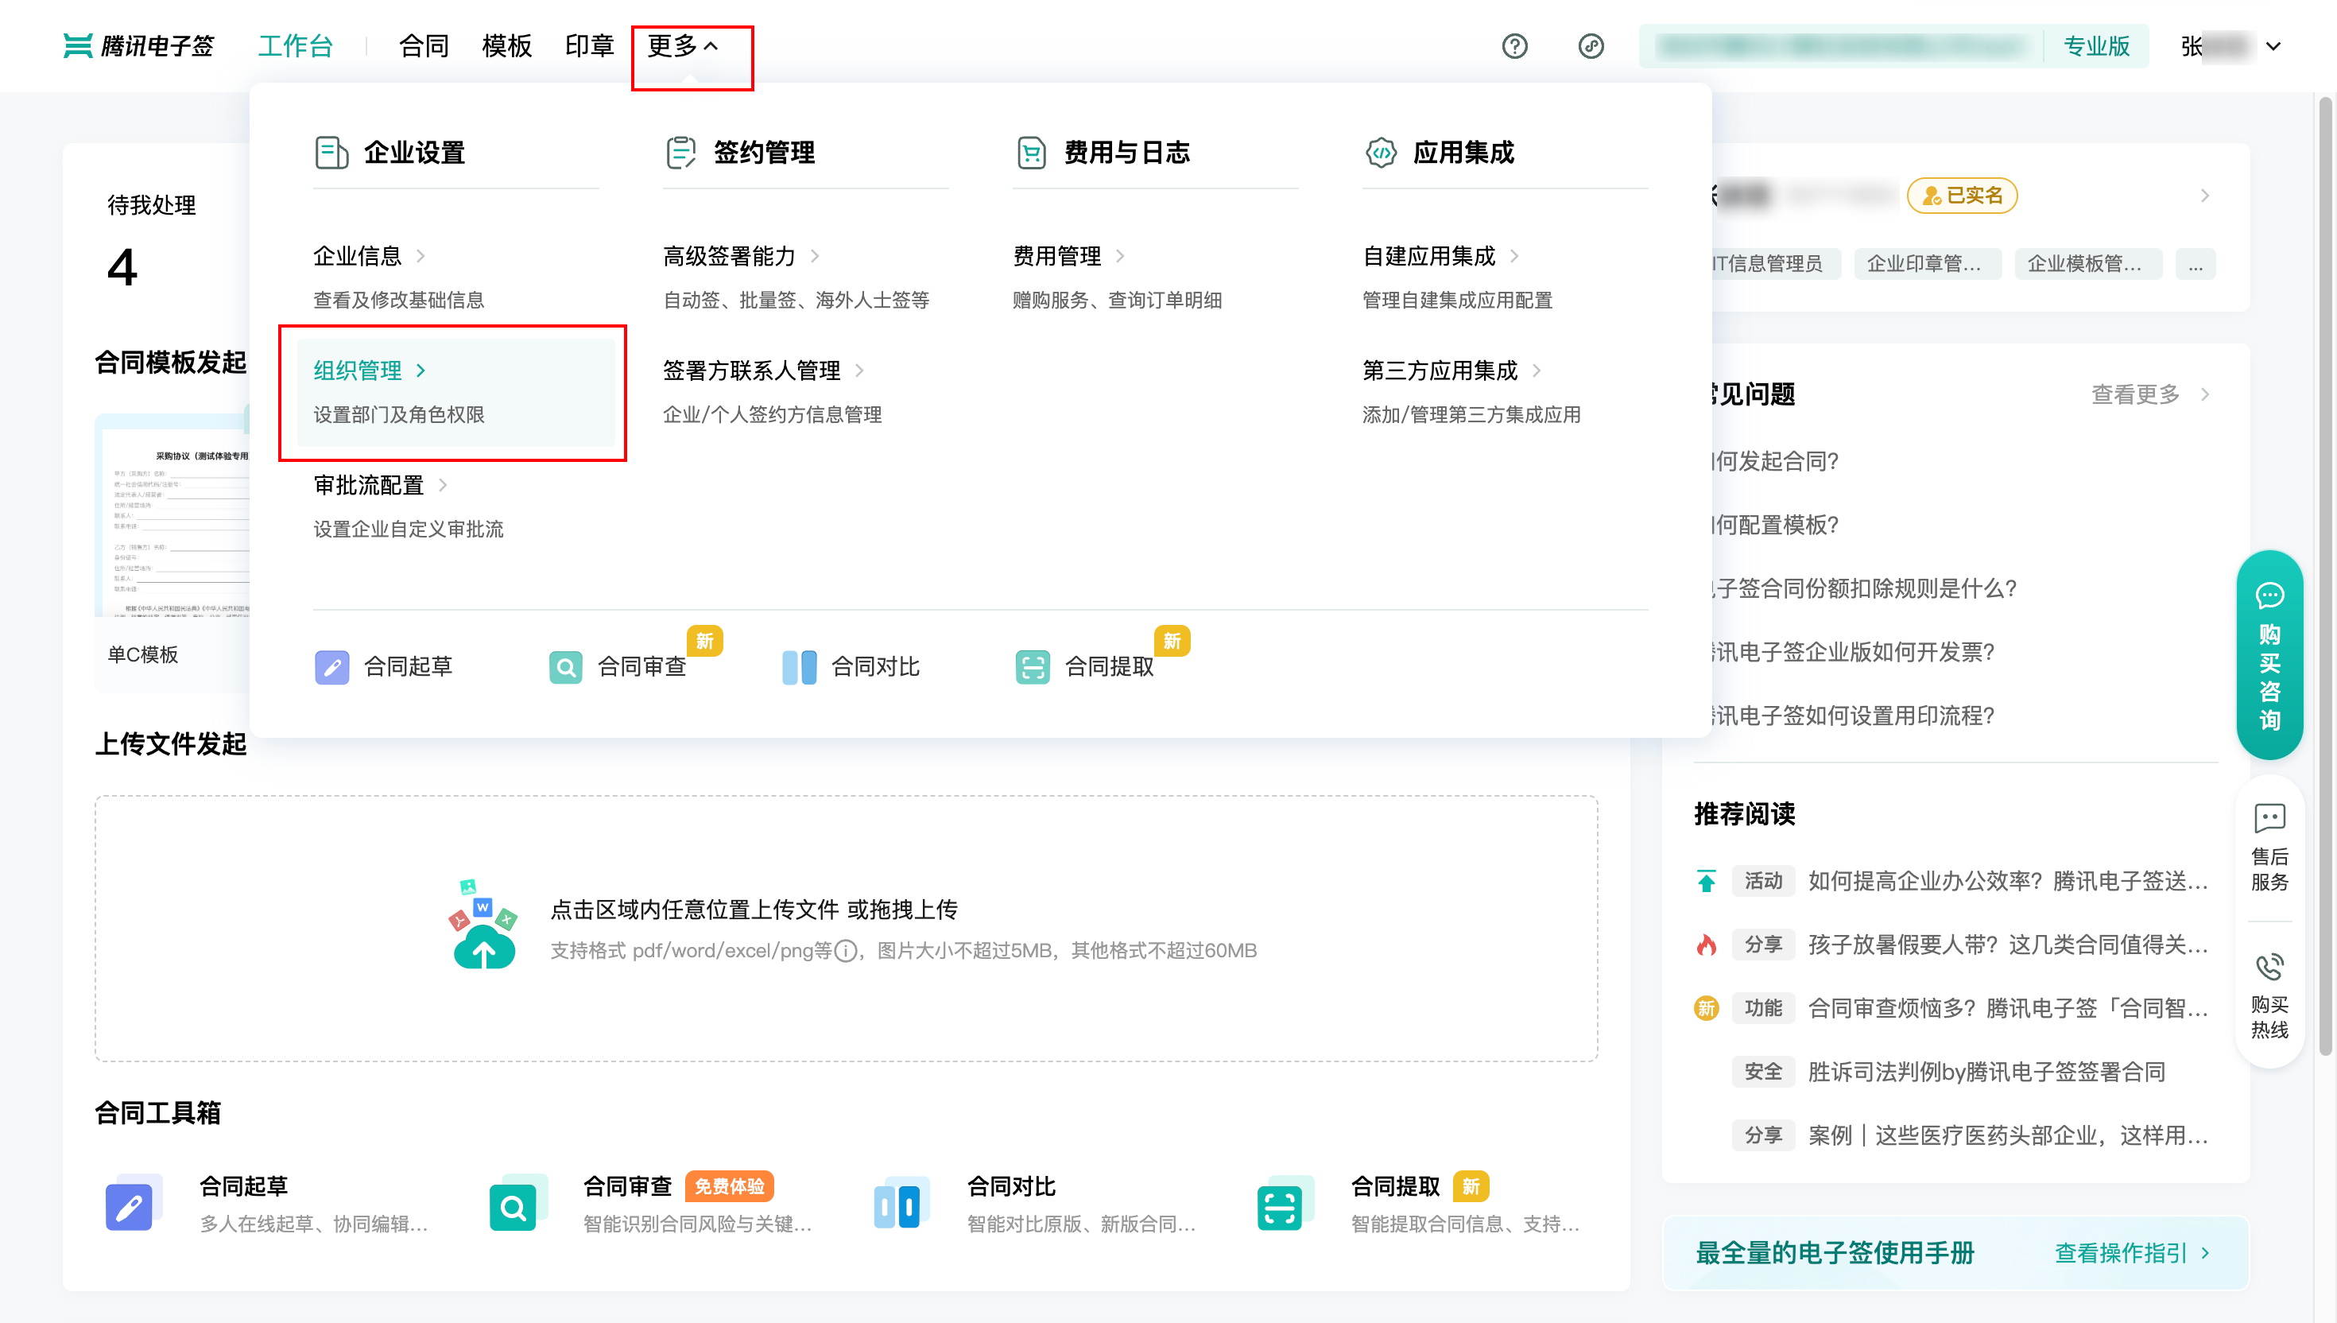Image resolution: width=2337 pixels, height=1323 pixels.
Task: Open the 案例 medical enterprises article
Action: pos(2007,1136)
